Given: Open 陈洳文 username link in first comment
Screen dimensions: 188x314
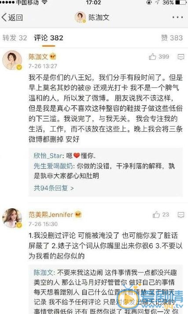Looking at the screenshot, I should (38, 57).
